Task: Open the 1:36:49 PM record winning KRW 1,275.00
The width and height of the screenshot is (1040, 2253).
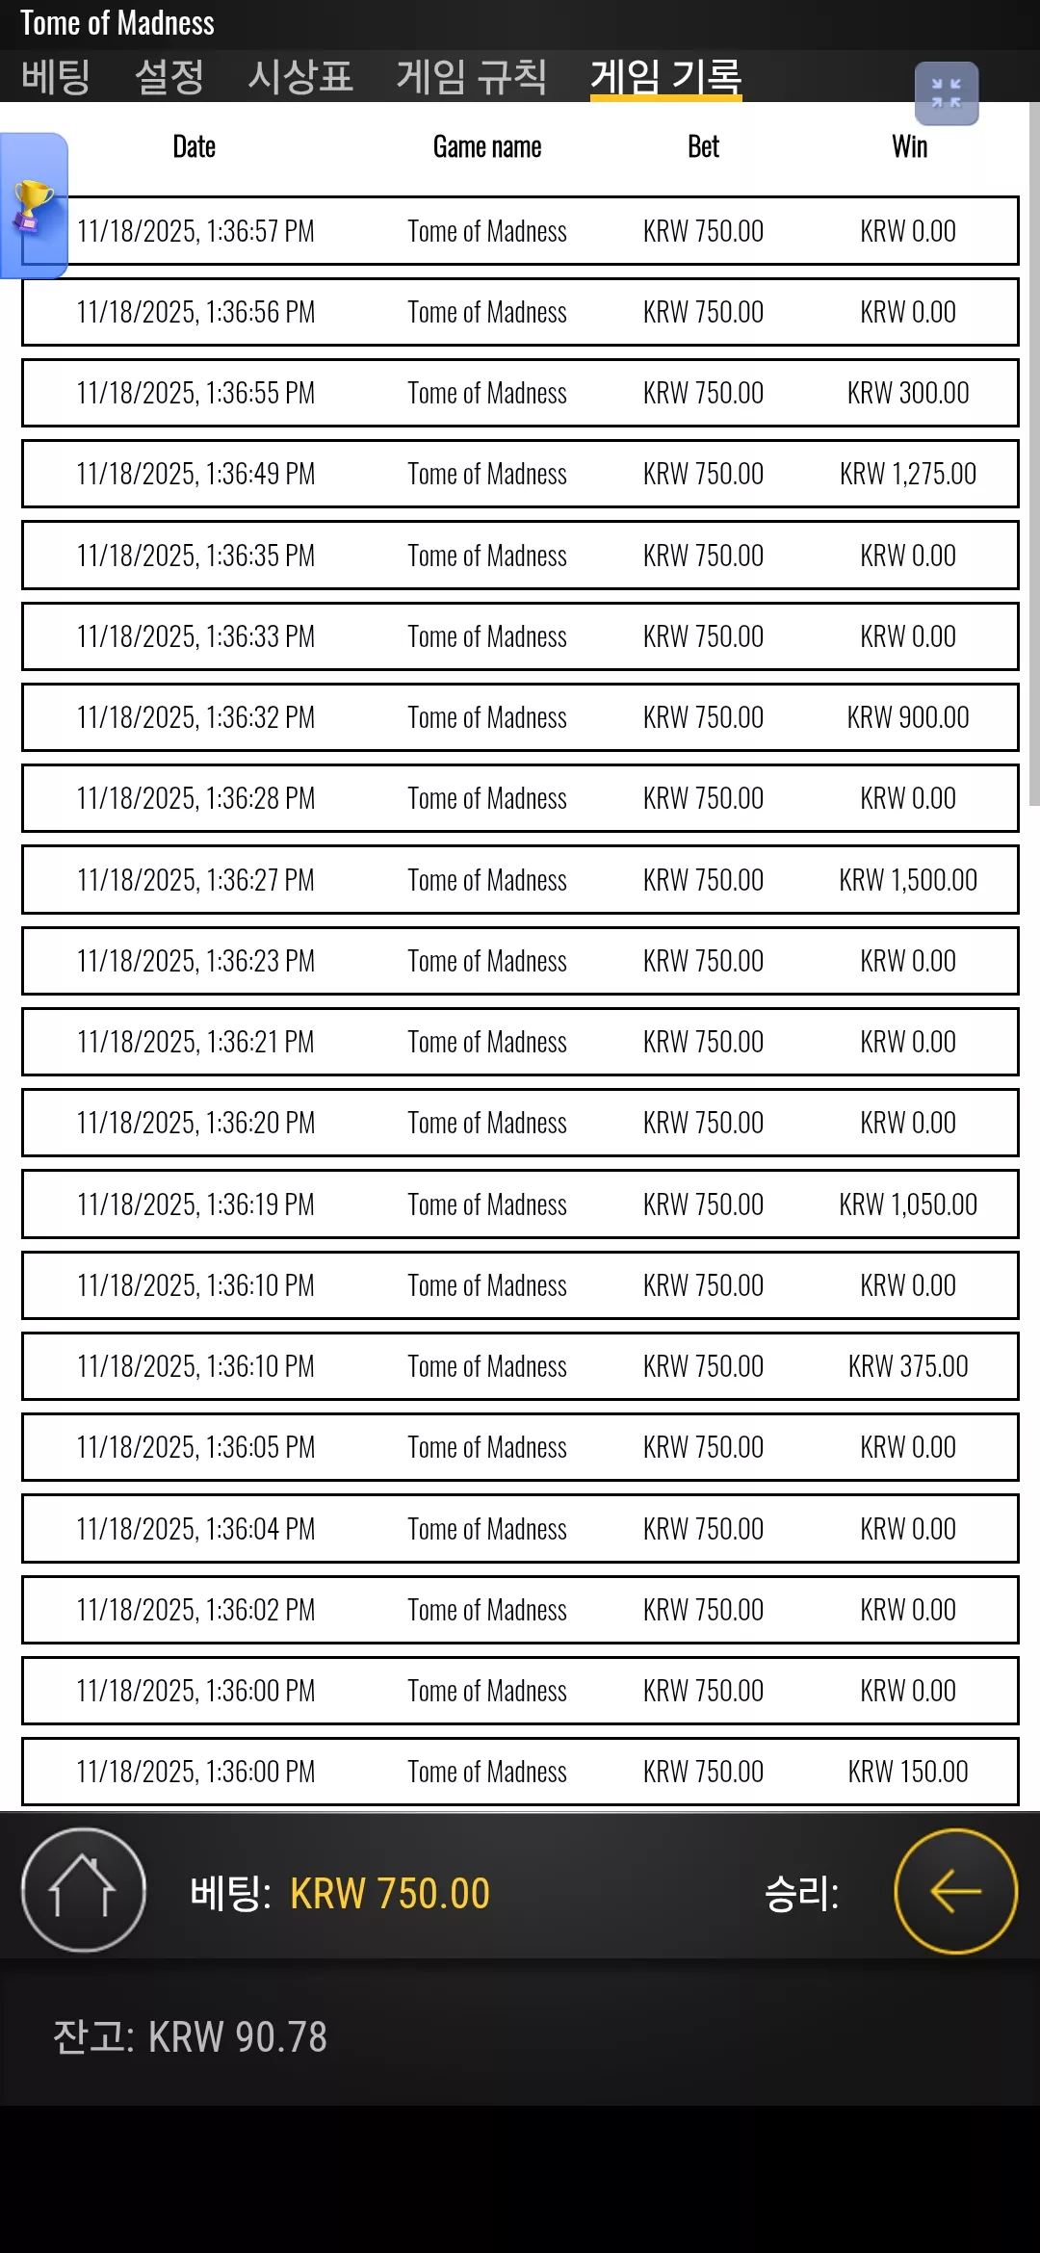Action: pyautogui.click(x=520, y=474)
